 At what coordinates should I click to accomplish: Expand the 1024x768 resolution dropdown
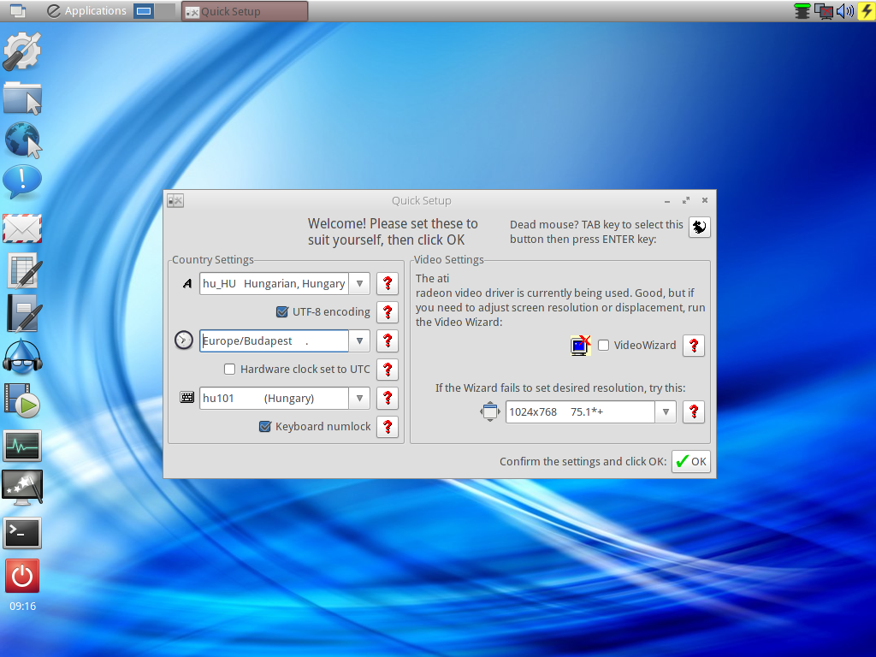(666, 412)
